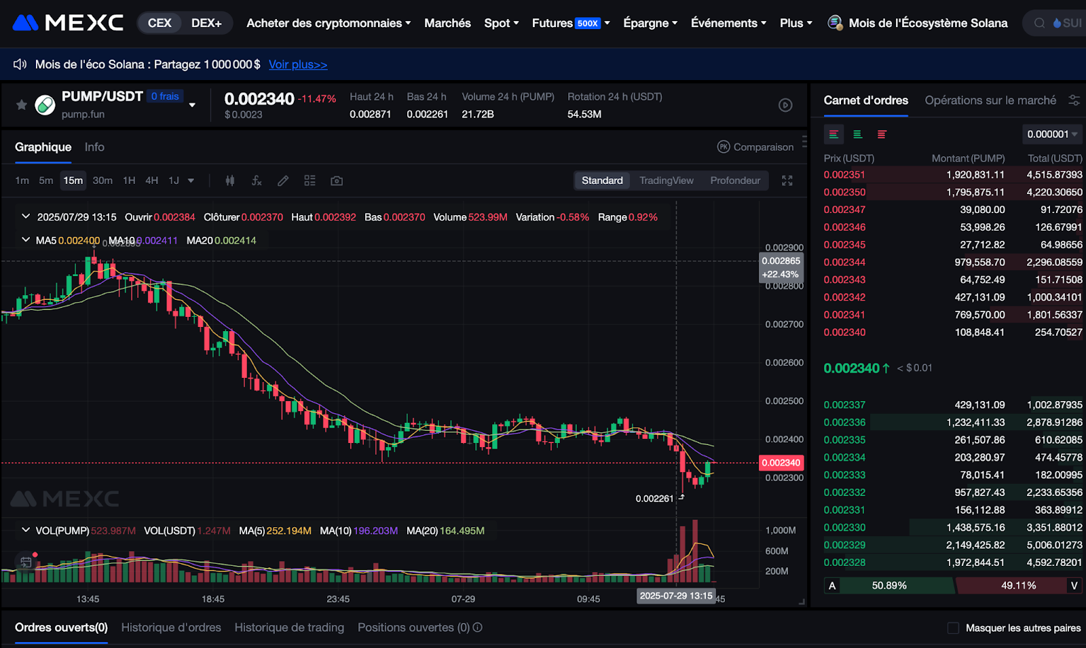
Task: Click the buy/sell ratio bar at 50.89%
Action: [889, 586]
